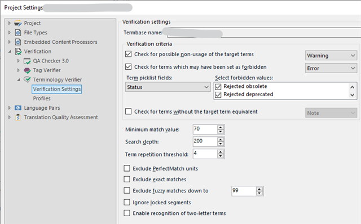Click the Embedded Content Processors icon

coord(18,42)
